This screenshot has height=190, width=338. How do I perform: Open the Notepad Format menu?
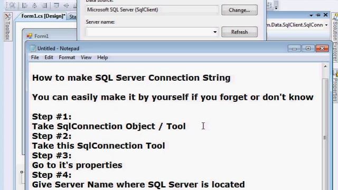(x=67, y=58)
